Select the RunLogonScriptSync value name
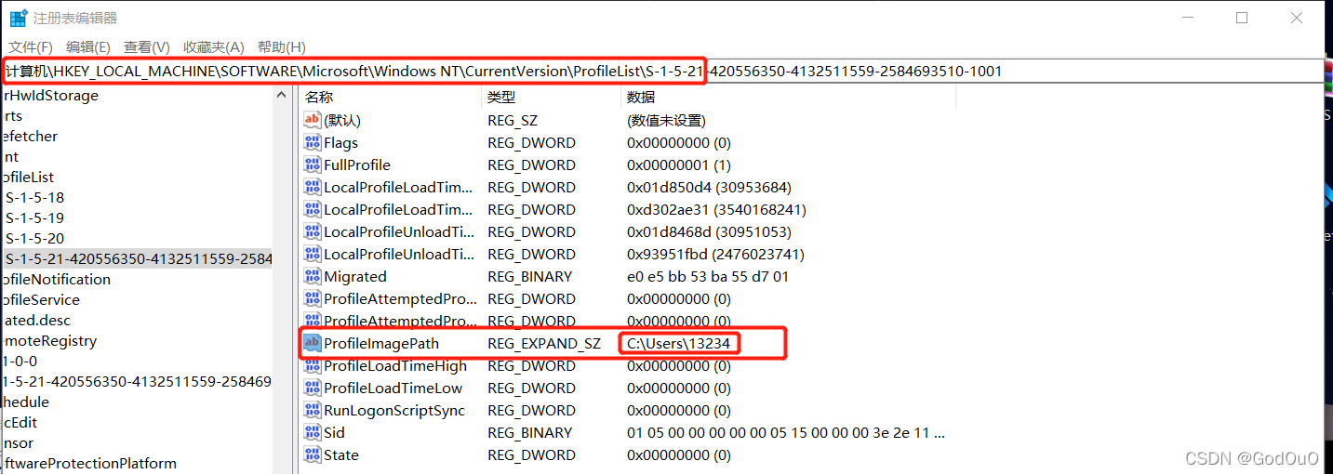The image size is (1333, 474). [x=394, y=410]
